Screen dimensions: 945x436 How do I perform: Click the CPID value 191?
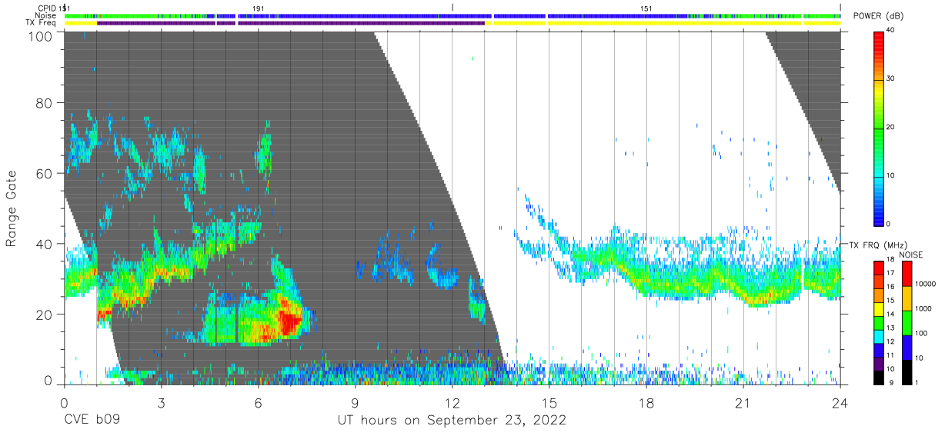pos(259,8)
